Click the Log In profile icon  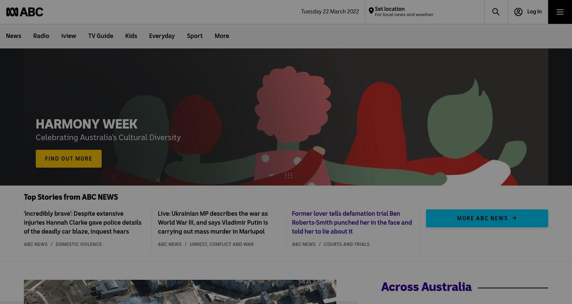click(518, 12)
